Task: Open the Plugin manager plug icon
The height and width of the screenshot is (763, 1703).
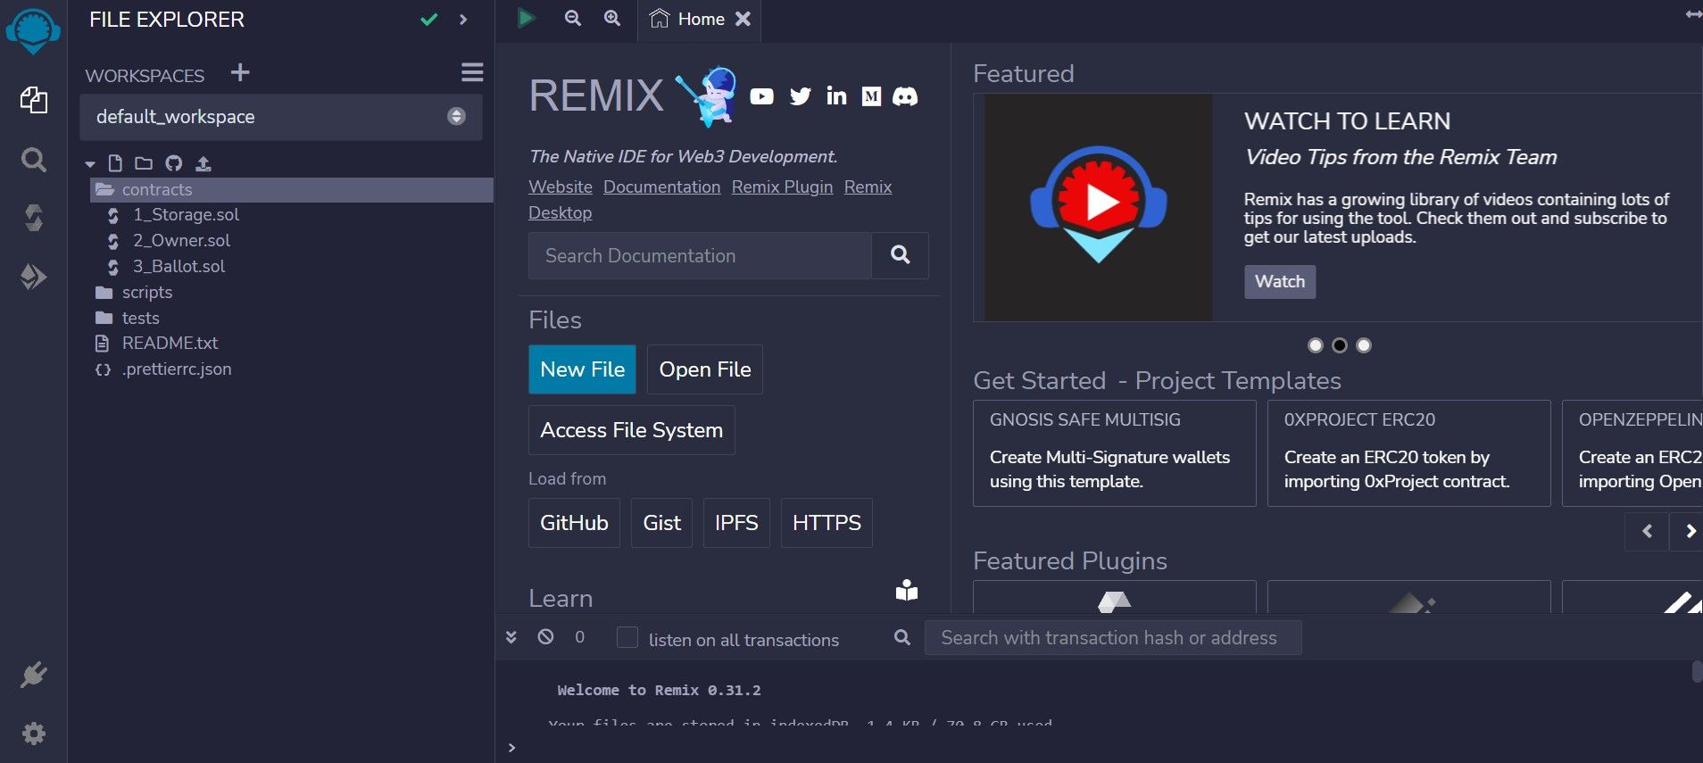Action: tap(34, 676)
